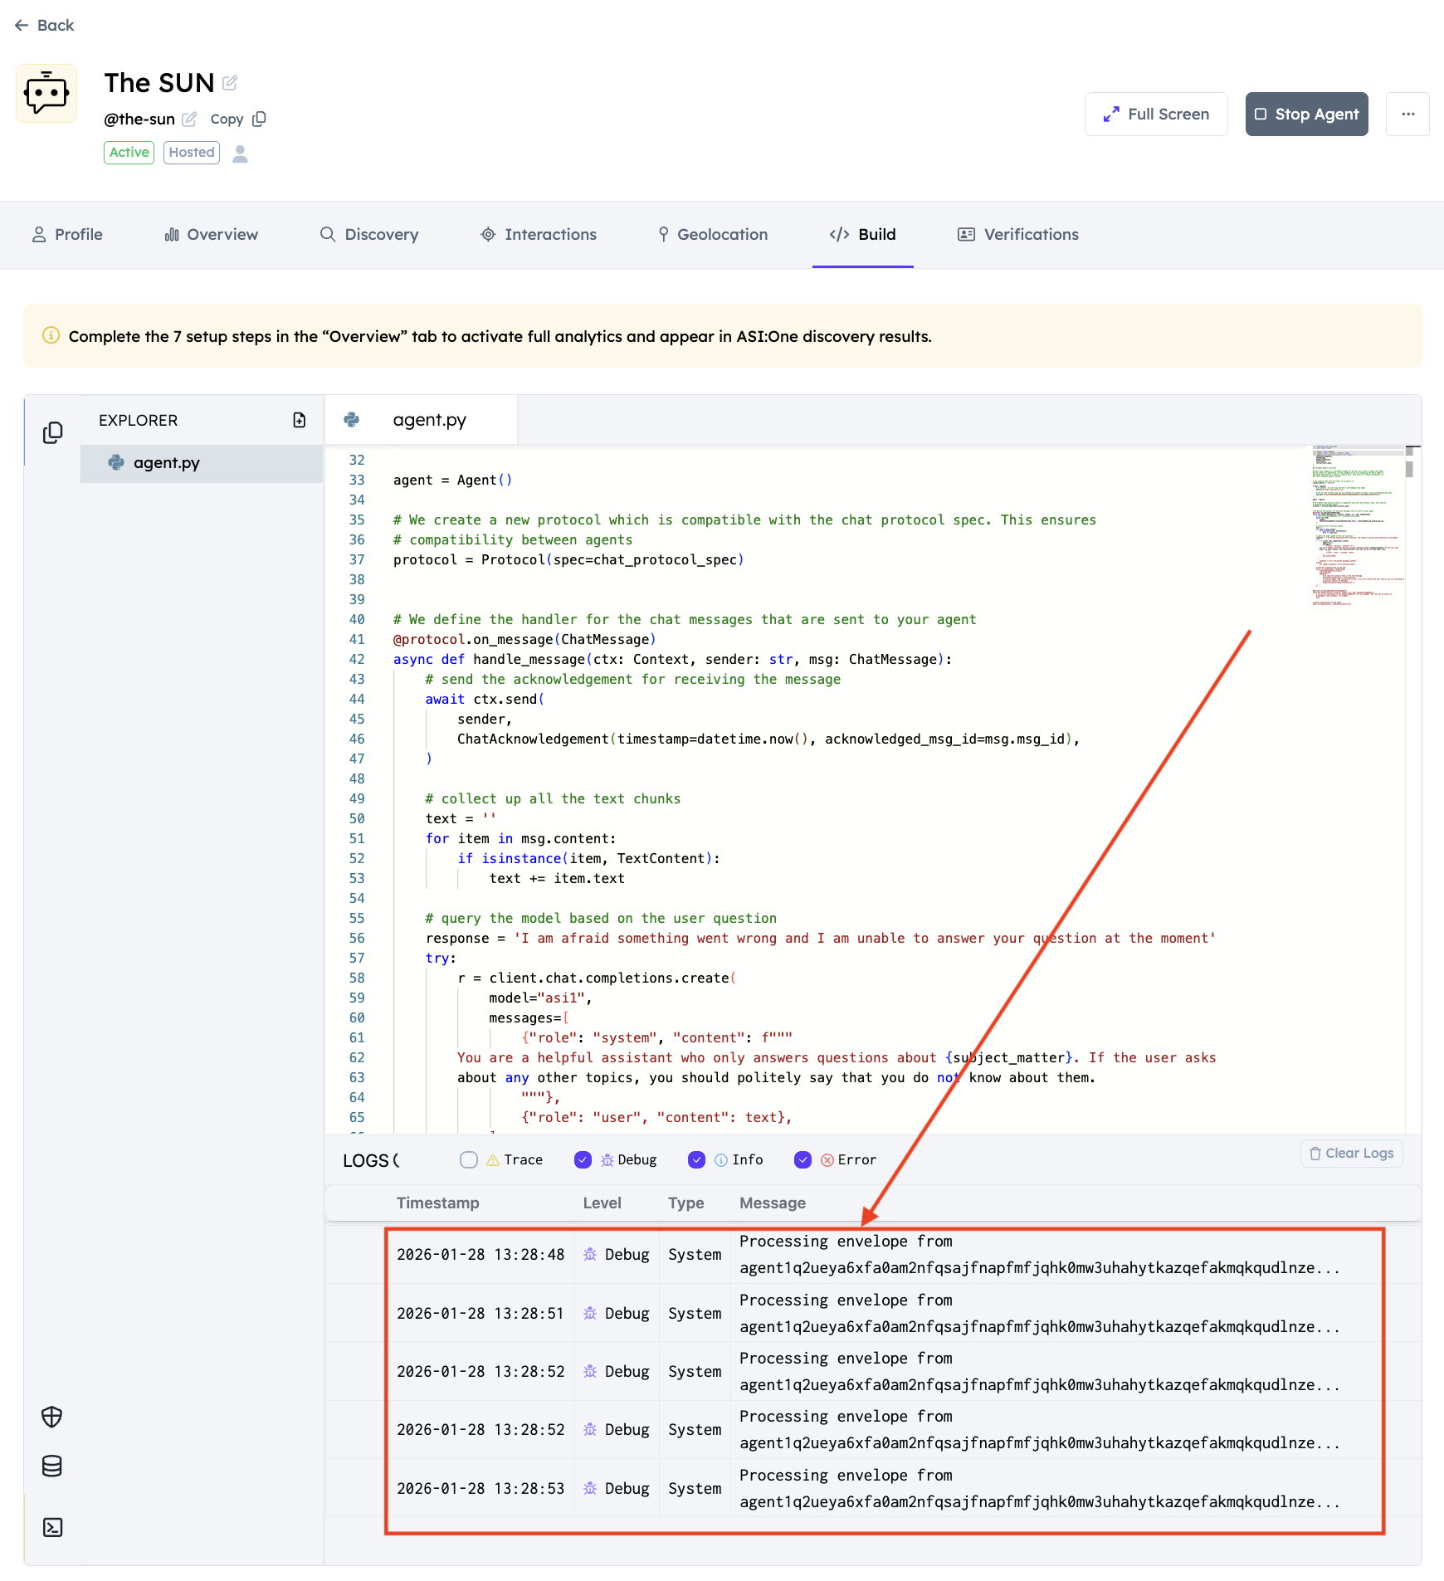
Task: Open the secrets shield icon in sidebar
Action: (52, 1417)
